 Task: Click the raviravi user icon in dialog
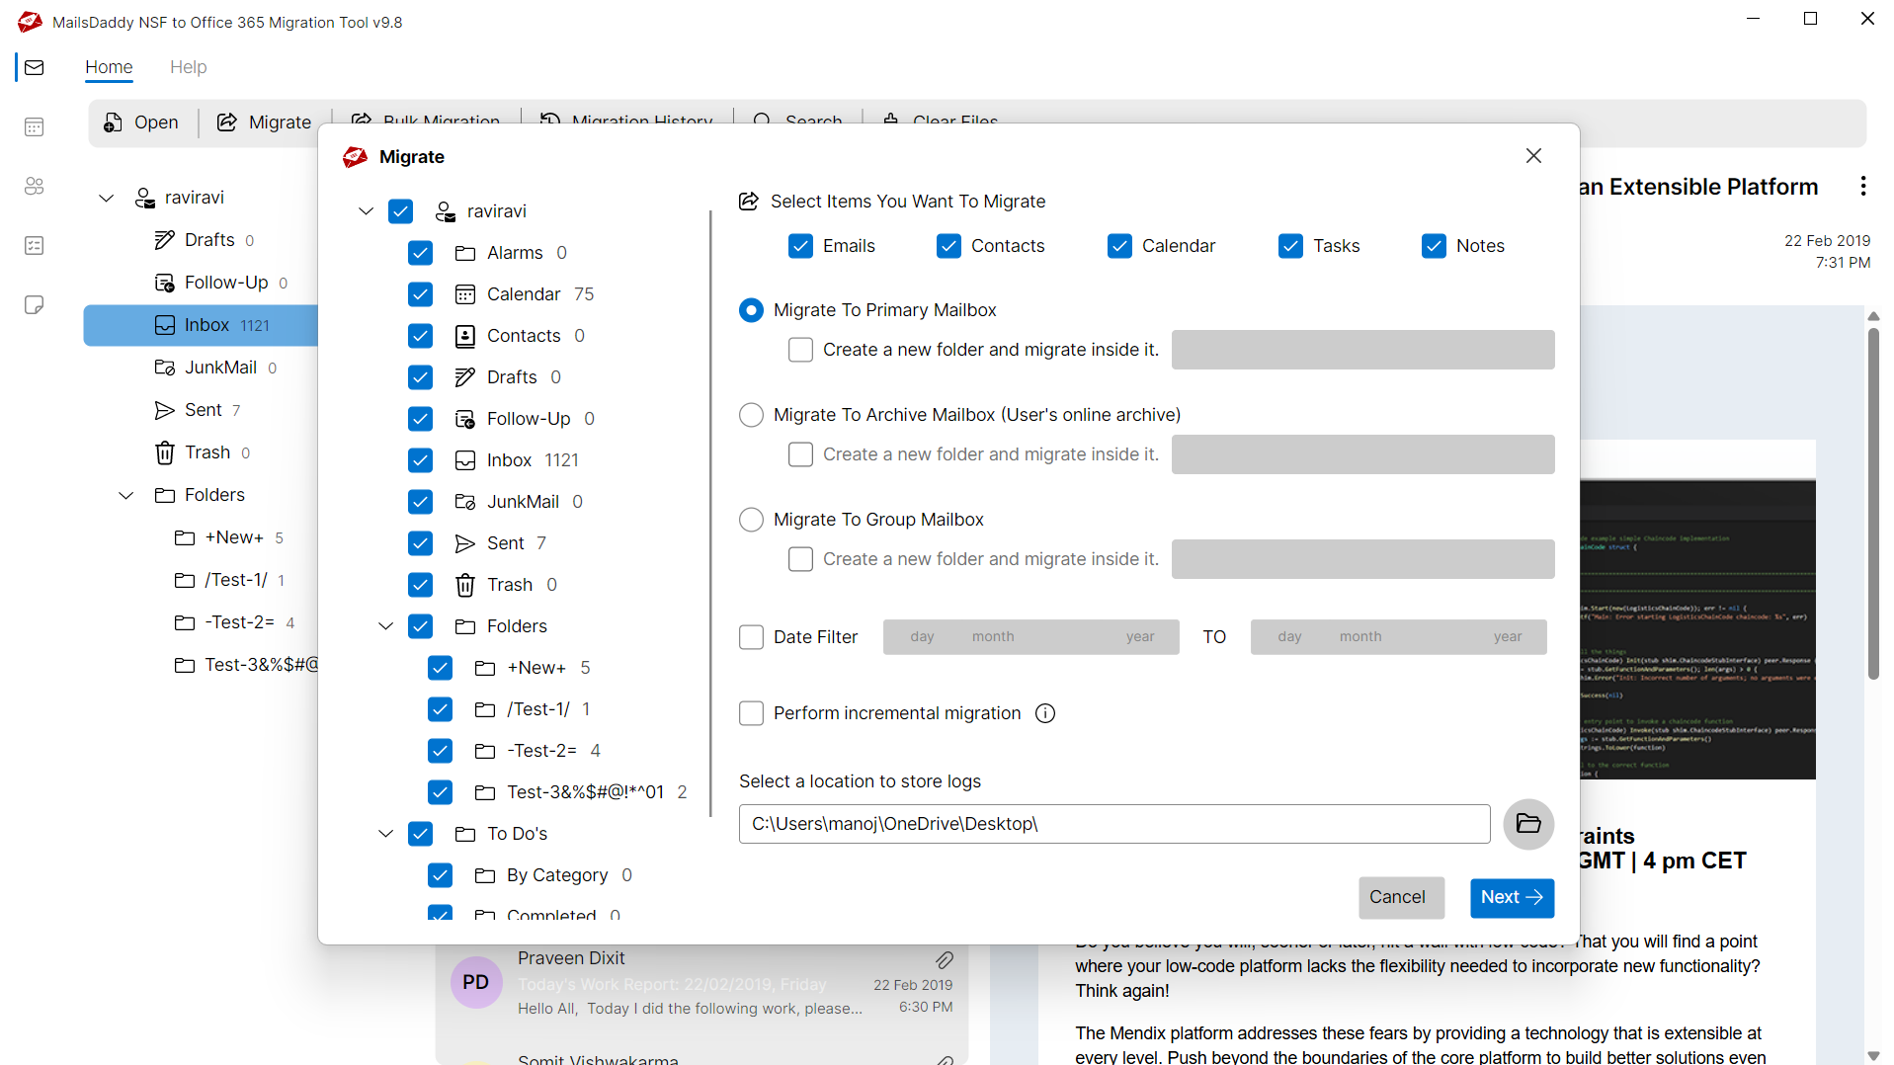point(446,211)
